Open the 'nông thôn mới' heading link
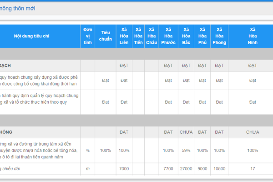The image size is (273, 182). pyautogui.click(x=17, y=8)
